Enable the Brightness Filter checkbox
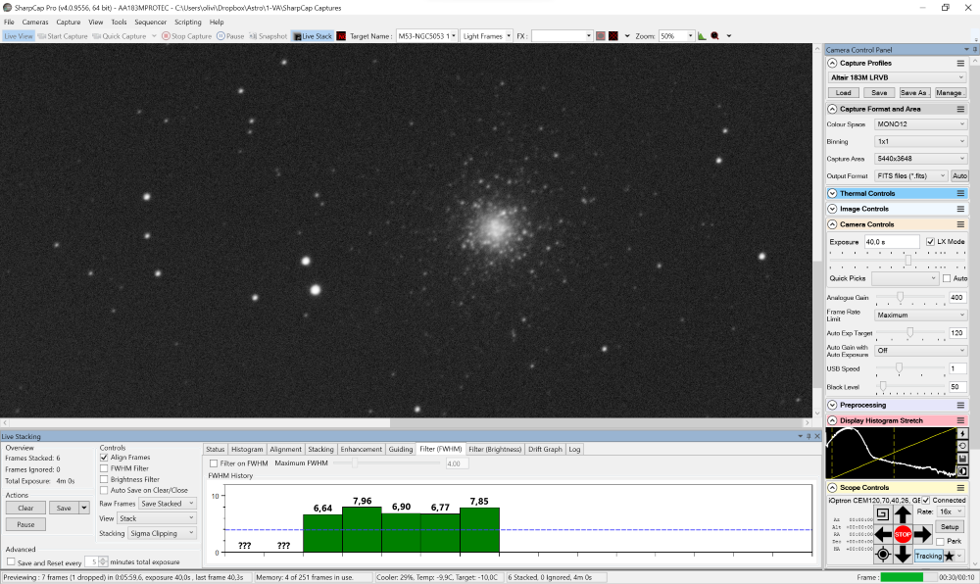Viewport: 980px width, 584px height. 104,479
